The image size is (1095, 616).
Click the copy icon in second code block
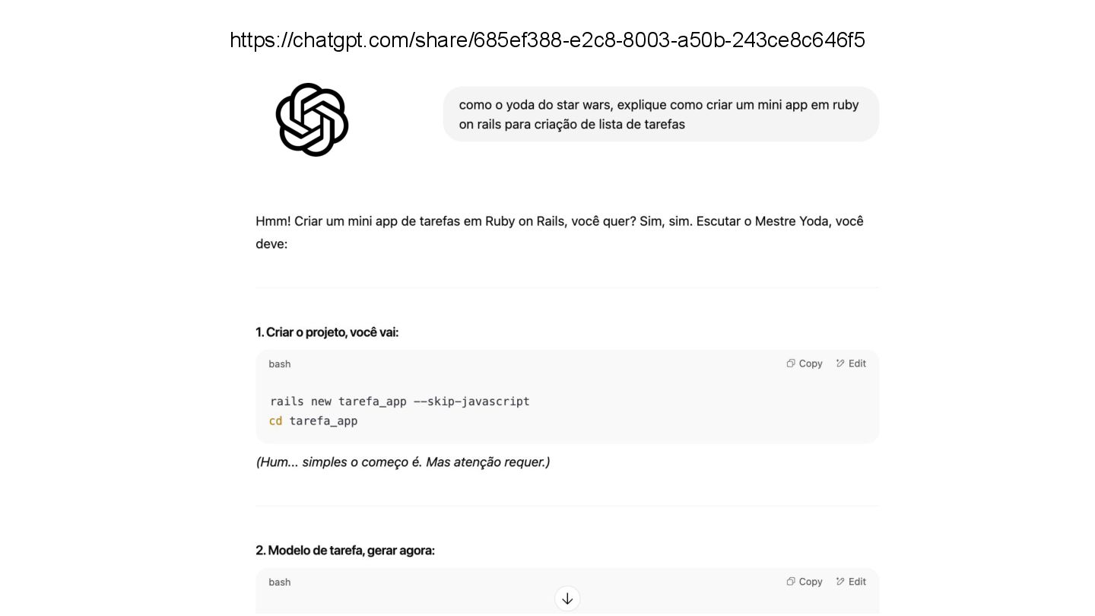pos(791,582)
